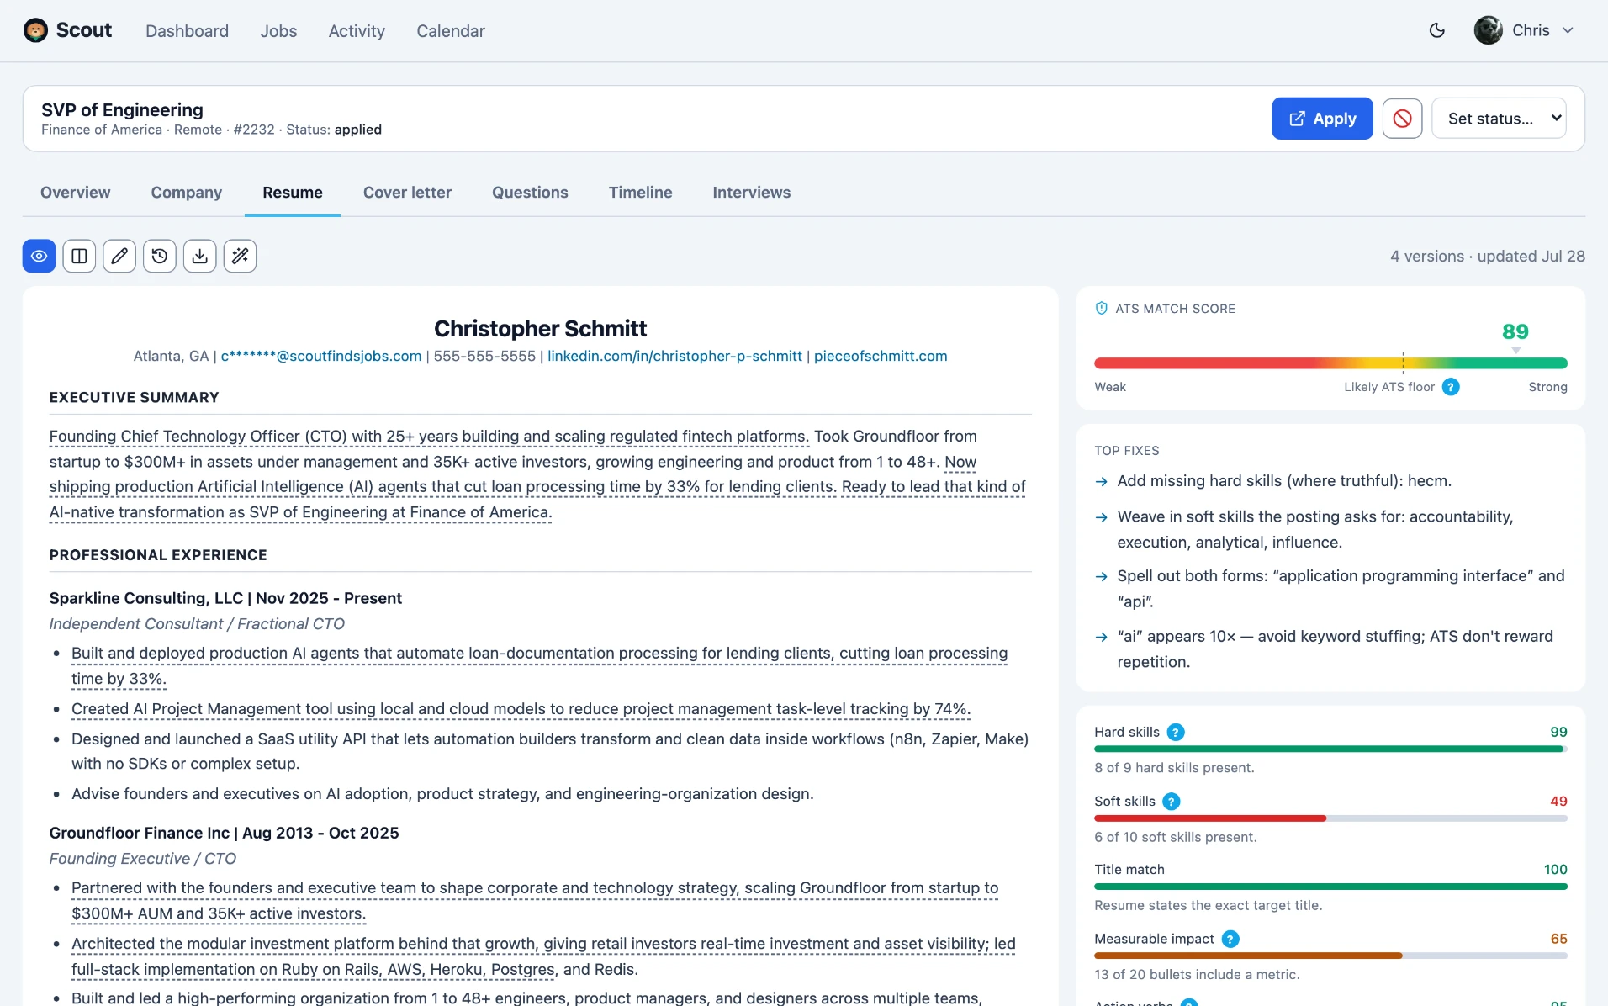The width and height of the screenshot is (1608, 1006).
Task: Open Chris user avatar
Action: 1488,30
